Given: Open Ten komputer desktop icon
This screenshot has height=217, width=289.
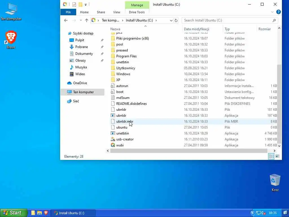Looking at the screenshot, I should pyautogui.click(x=11, y=12).
